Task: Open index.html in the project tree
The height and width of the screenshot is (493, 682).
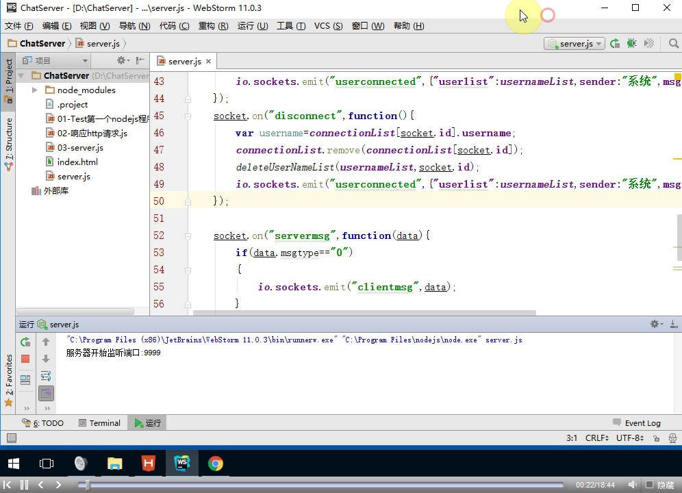Action: click(77, 162)
